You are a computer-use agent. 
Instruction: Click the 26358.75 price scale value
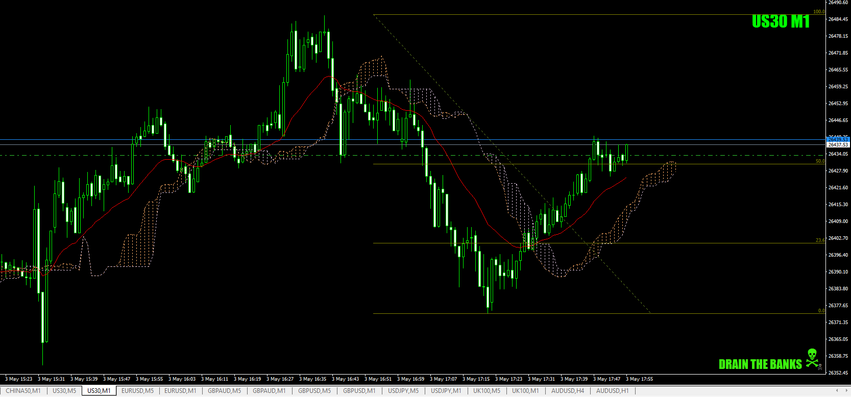(x=838, y=356)
